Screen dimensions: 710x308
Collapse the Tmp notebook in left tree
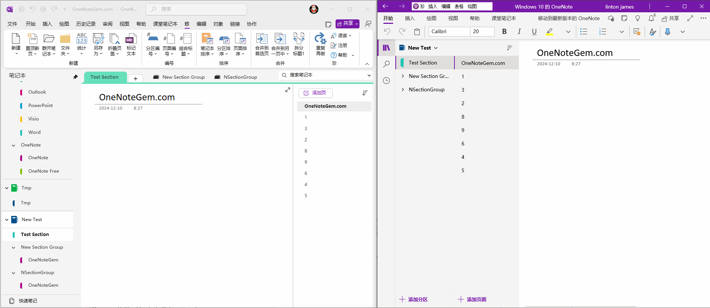[x=7, y=188]
